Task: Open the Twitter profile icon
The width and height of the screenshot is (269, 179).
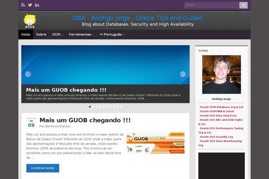Action: point(30,5)
